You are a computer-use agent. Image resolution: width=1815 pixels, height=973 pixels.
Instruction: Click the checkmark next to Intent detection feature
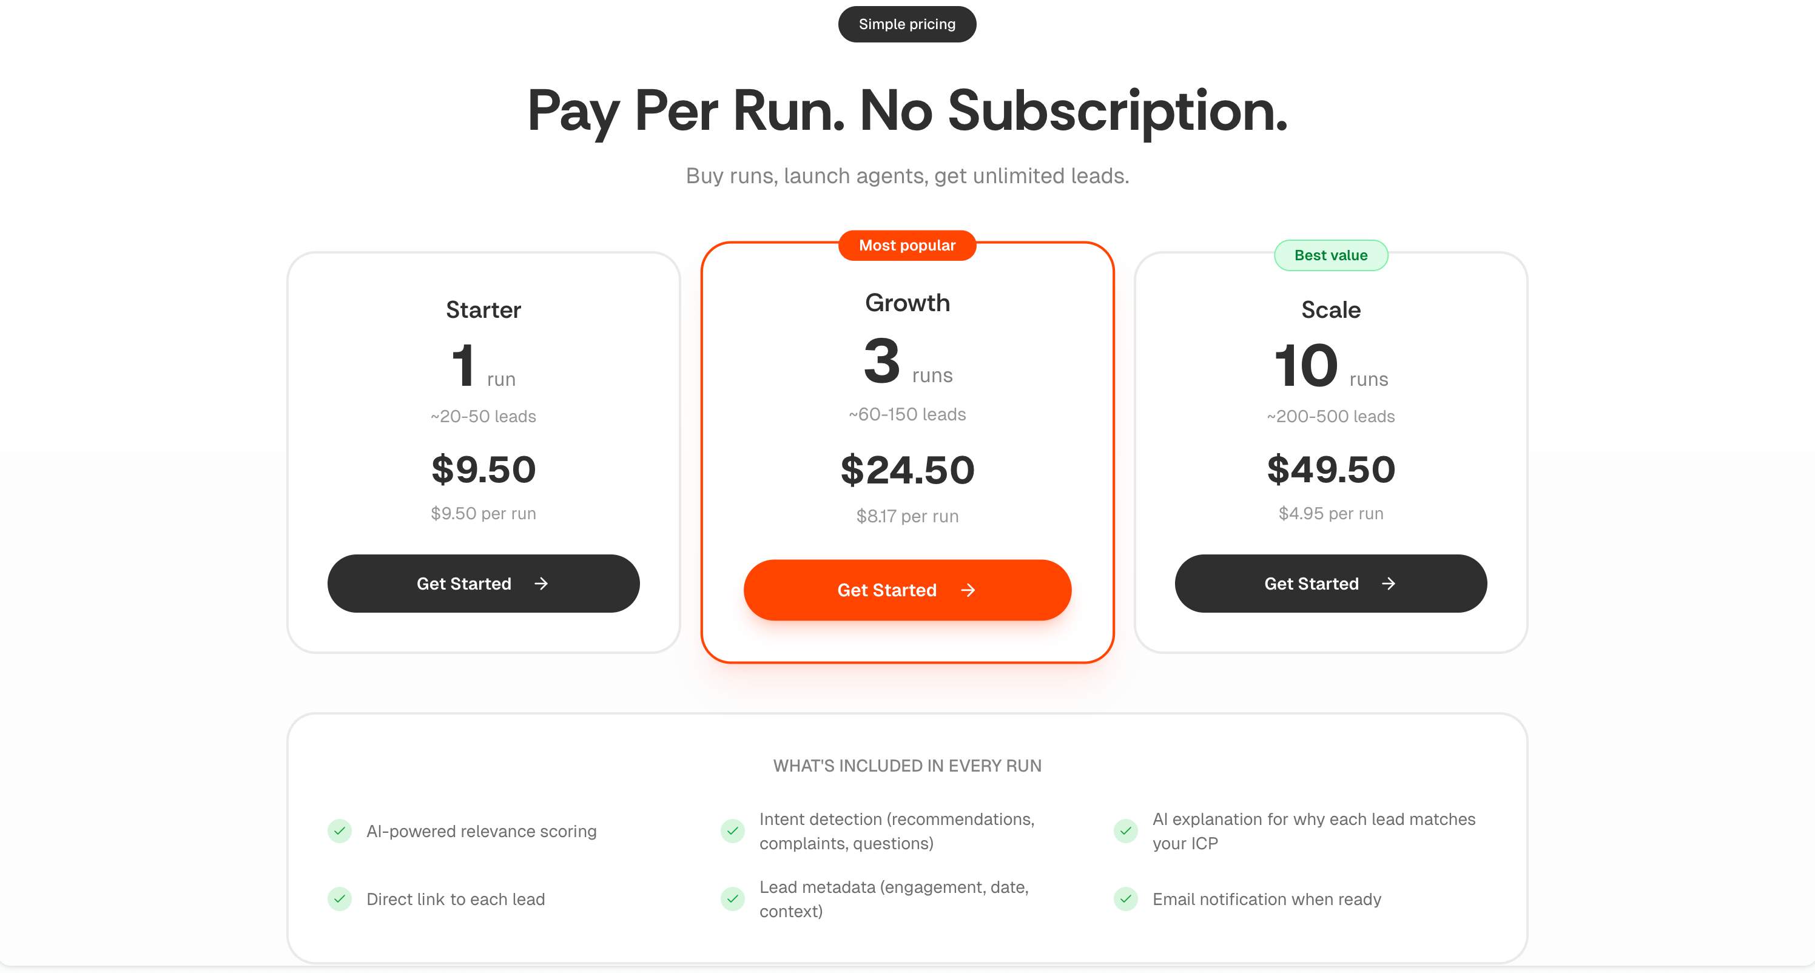733,832
